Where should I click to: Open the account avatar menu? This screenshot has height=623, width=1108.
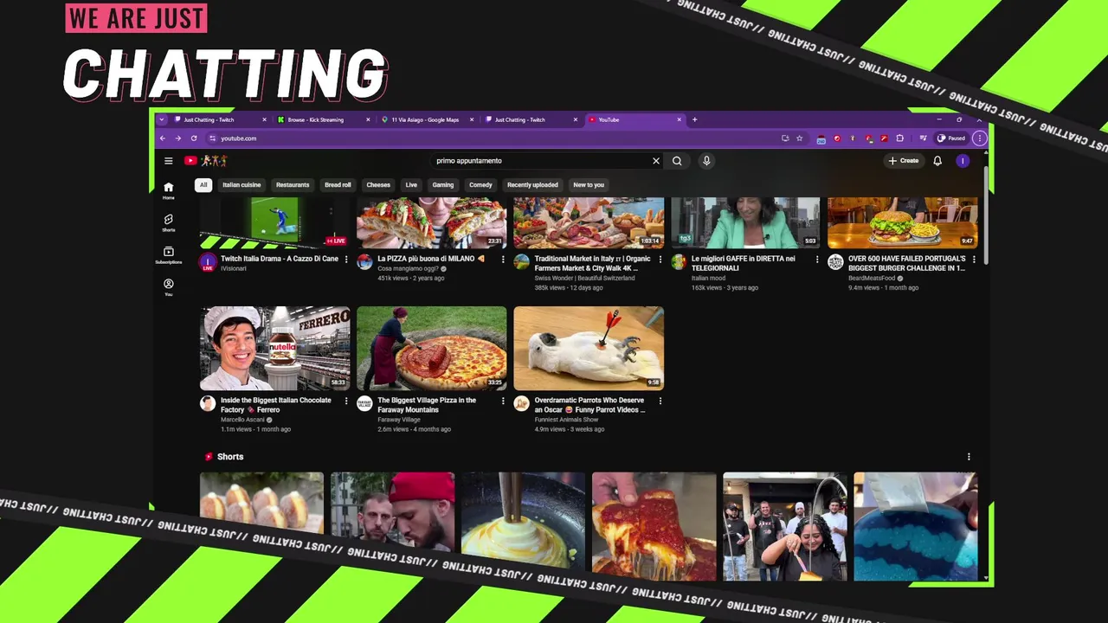click(x=963, y=161)
